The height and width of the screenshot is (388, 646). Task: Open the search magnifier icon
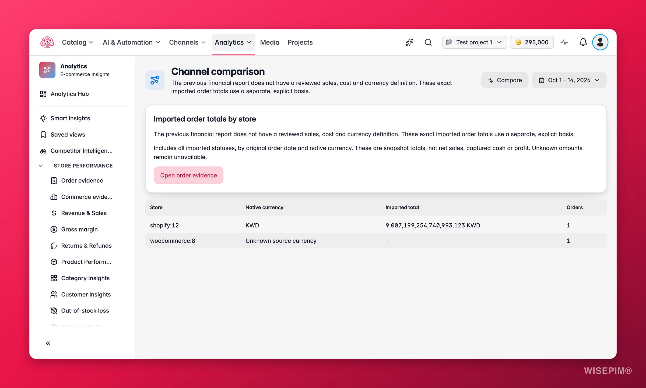[x=428, y=42]
